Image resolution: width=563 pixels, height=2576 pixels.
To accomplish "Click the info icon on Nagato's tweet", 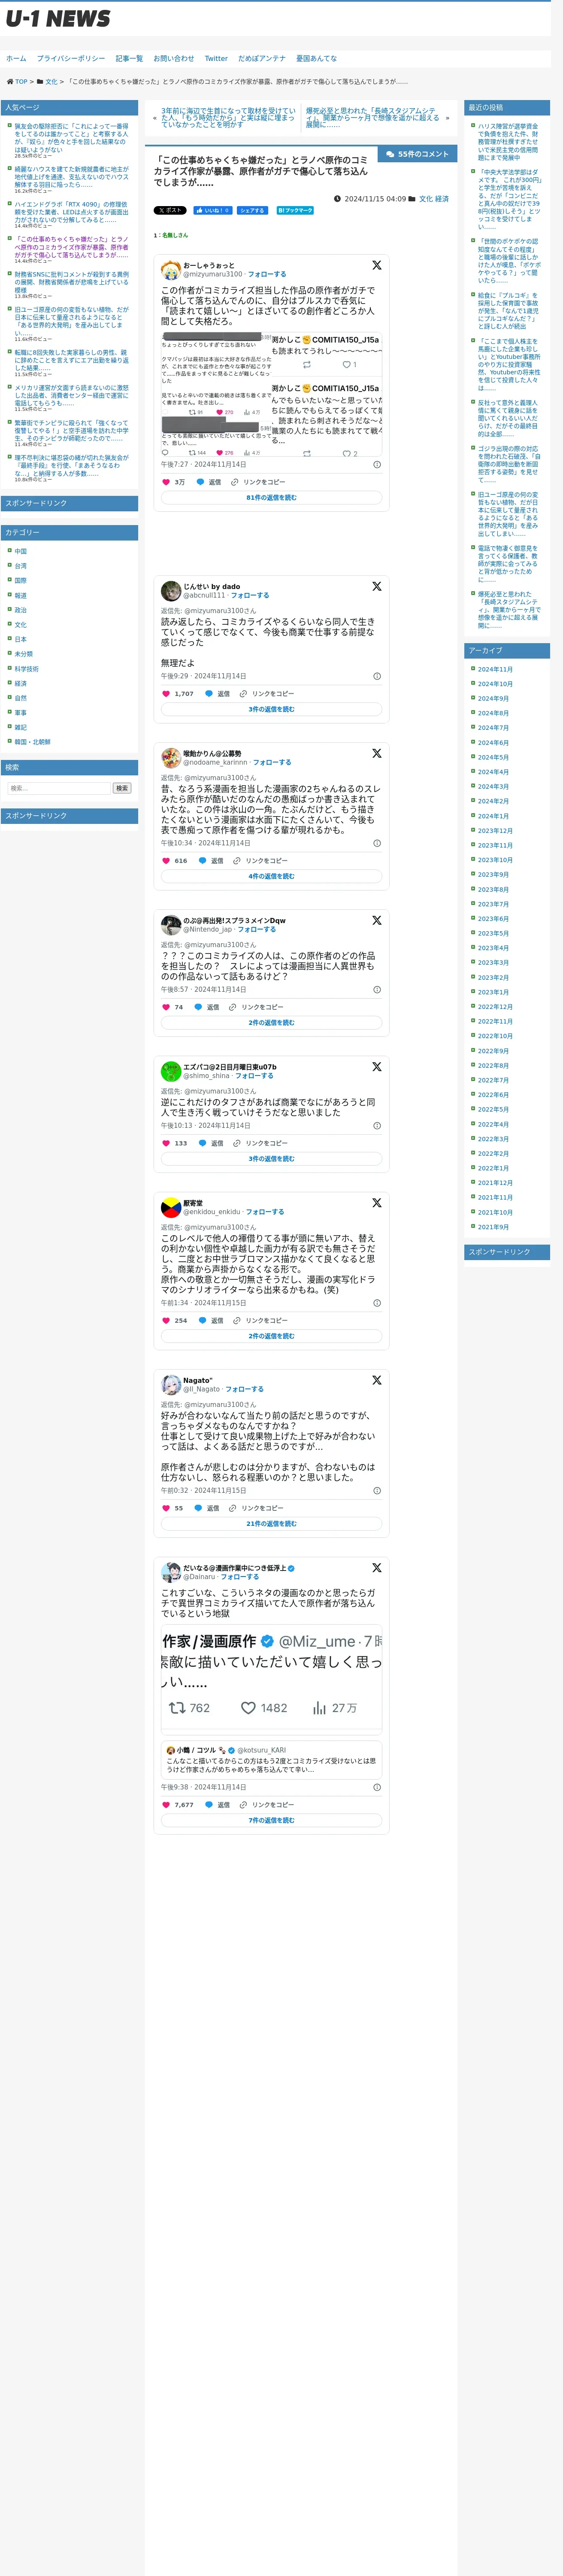I will 377,1491.
